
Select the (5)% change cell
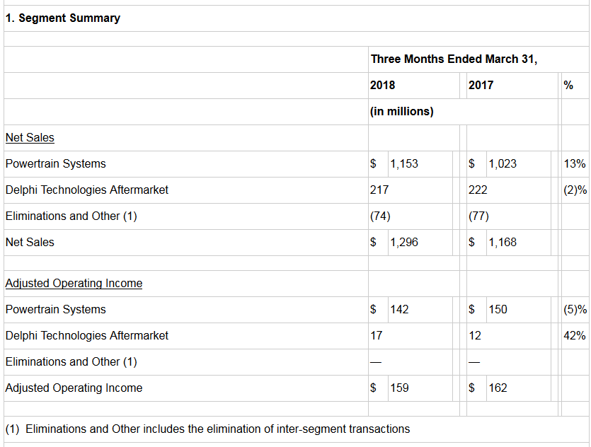(575, 310)
